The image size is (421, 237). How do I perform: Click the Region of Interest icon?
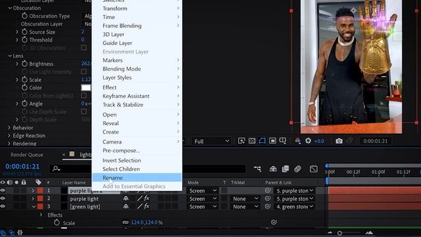(x=272, y=141)
